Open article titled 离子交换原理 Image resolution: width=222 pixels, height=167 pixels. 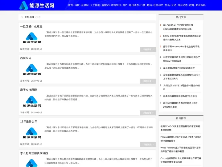[28, 90]
